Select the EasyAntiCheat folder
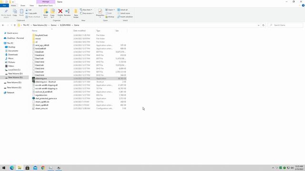 (41, 35)
